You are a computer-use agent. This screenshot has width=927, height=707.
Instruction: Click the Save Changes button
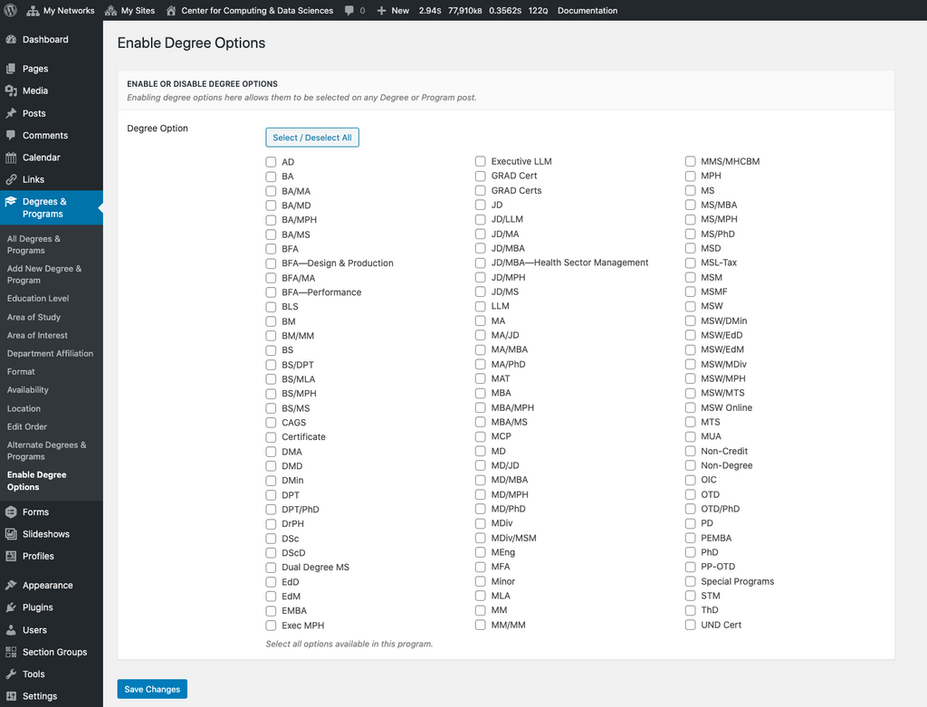(152, 689)
